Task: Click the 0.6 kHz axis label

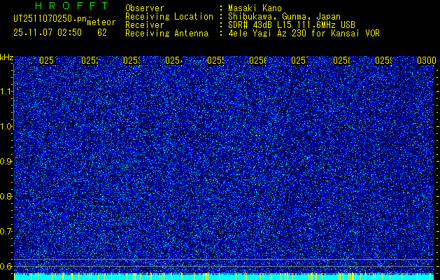Action: 6,266
